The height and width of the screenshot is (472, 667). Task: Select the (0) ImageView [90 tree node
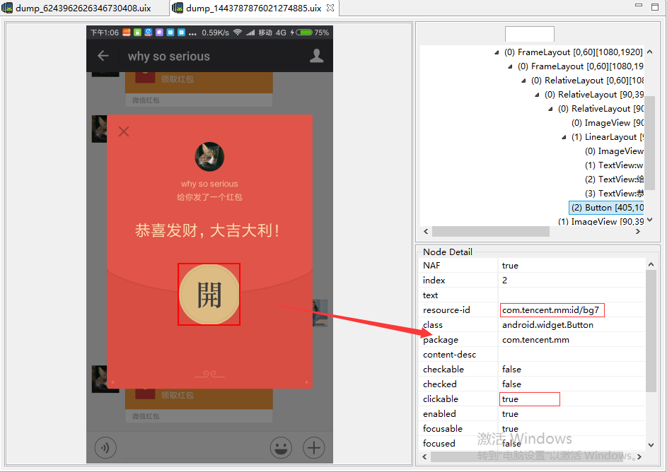607,123
